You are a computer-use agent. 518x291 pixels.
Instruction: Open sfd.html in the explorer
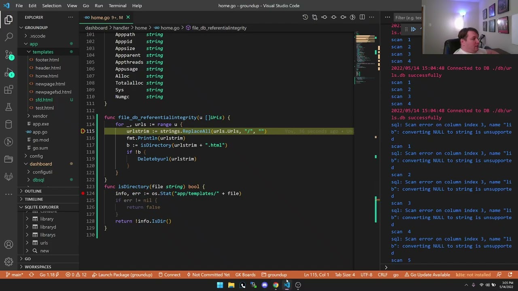point(44,100)
